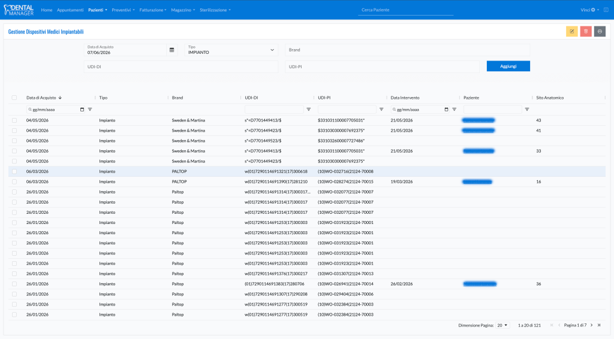Image resolution: width=614 pixels, height=339 pixels.
Task: Open date picker in Data di Acquisto filter
Action: [x=82, y=110]
